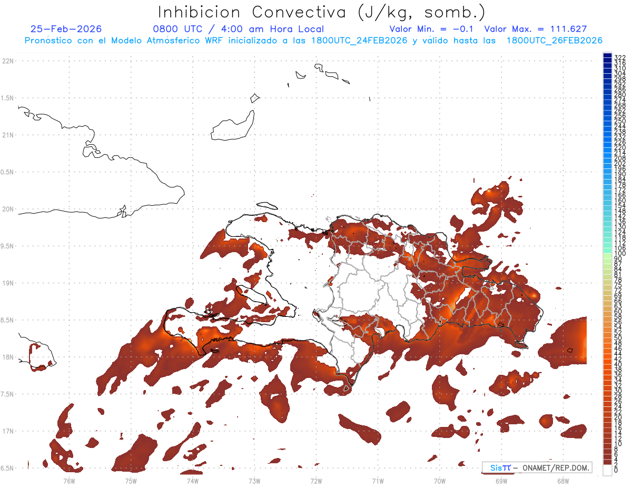632x488 pixels.
Task: Click the '22N' latitude label
Action: coord(8,61)
